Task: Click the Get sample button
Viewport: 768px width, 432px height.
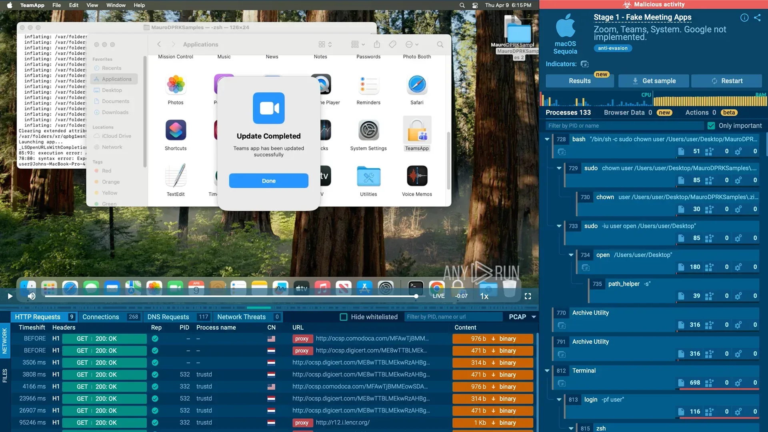Action: click(654, 81)
